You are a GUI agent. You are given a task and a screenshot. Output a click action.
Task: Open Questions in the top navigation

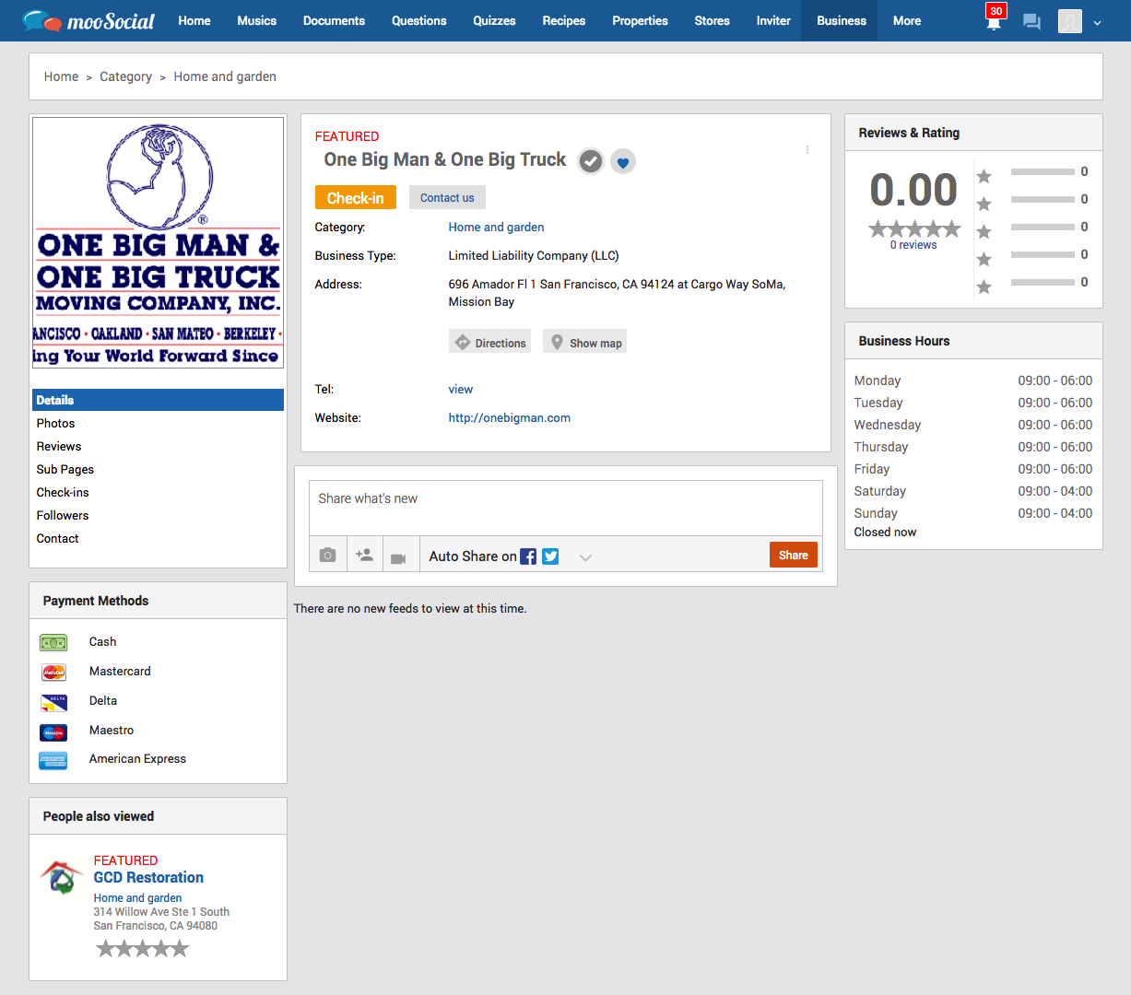coord(418,20)
